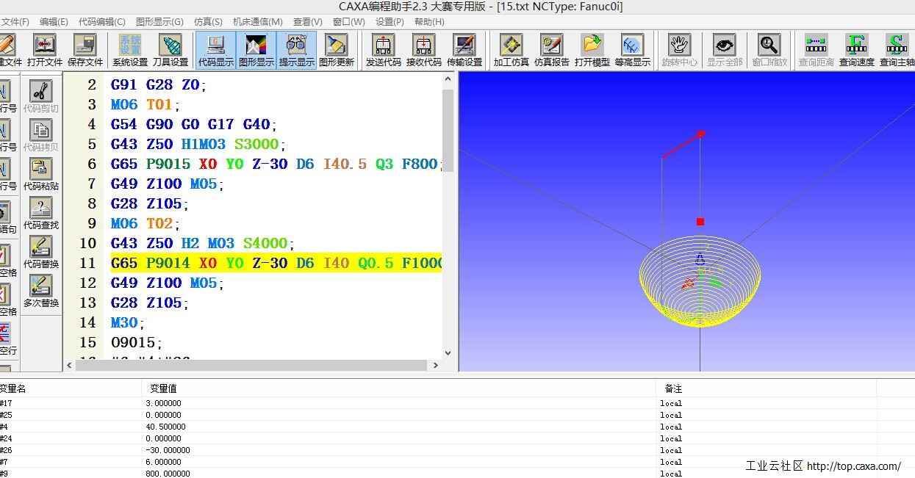Open the 仿真(S) menu
Image resolution: width=915 pixels, height=478 pixels.
tap(207, 22)
